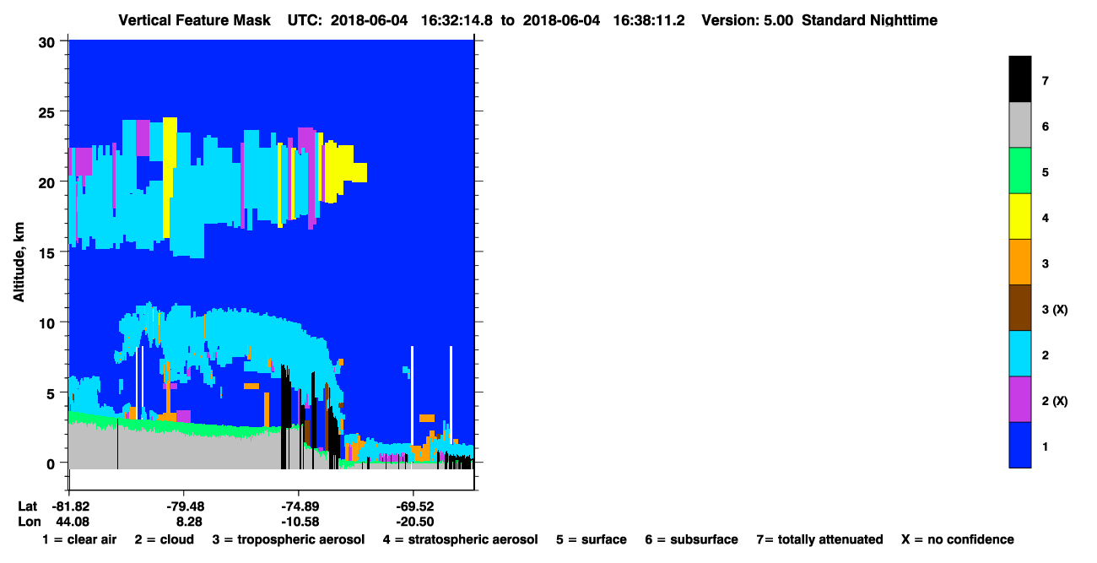Click latitude value '-81.82'
The width and height of the screenshot is (1097, 563).
point(69,506)
